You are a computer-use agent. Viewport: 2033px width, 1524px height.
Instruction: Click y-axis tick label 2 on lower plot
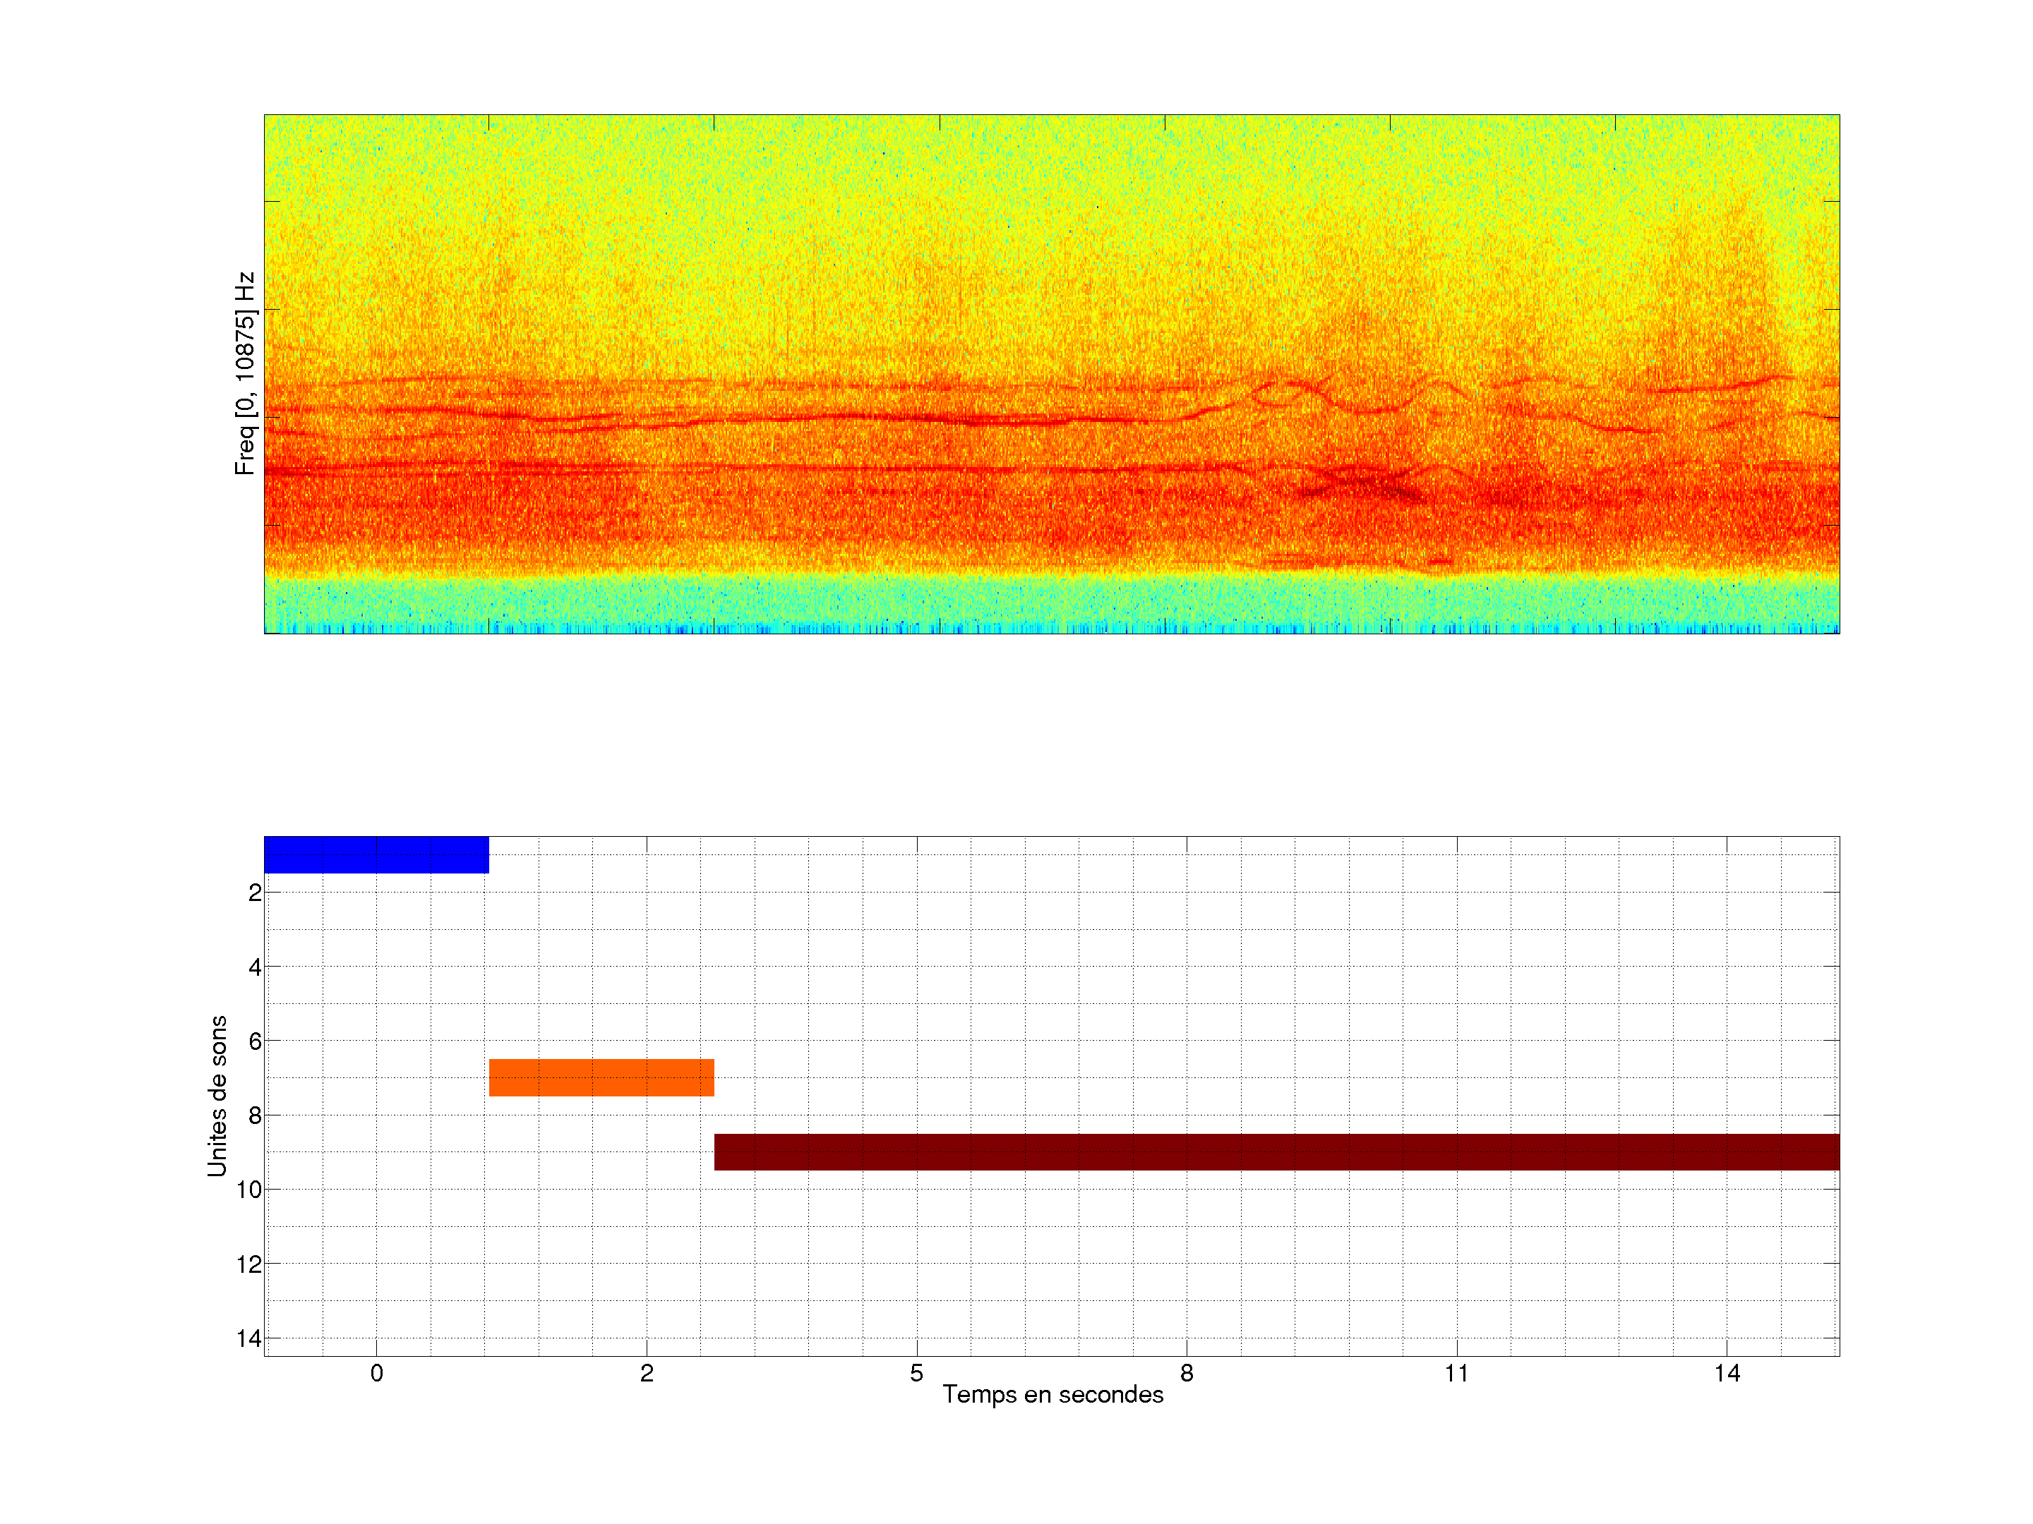tap(255, 893)
